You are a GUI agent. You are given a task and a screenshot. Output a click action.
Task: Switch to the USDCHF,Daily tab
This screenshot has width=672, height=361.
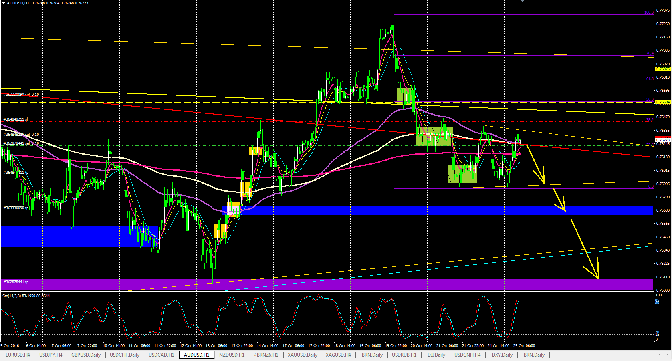[125, 355]
